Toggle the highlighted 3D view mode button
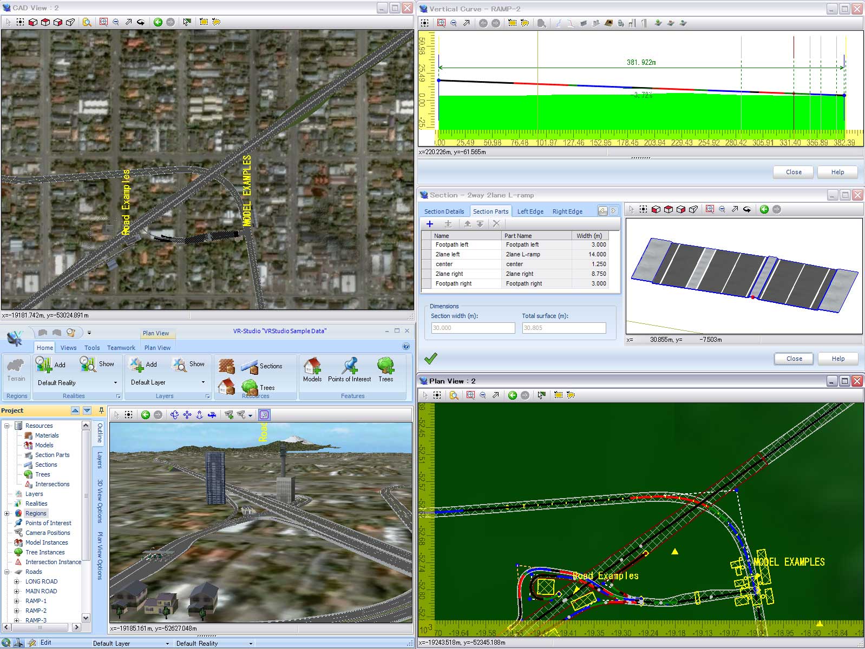This screenshot has width=865, height=649. point(264,415)
